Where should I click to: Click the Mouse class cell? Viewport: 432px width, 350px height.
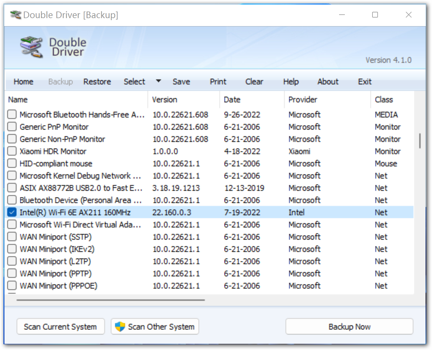386,164
